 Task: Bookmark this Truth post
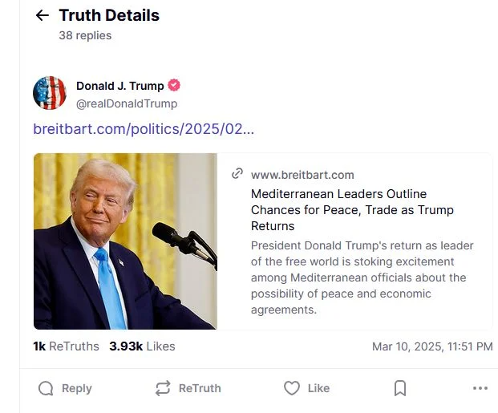400,388
